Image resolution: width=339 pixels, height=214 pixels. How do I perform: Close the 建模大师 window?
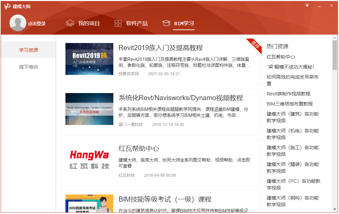click(332, 5)
